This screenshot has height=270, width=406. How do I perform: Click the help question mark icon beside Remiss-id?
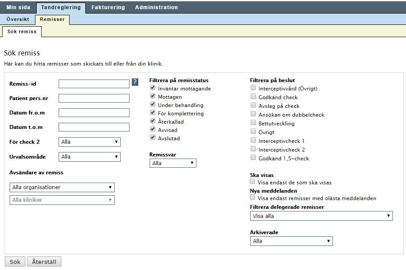(135, 82)
